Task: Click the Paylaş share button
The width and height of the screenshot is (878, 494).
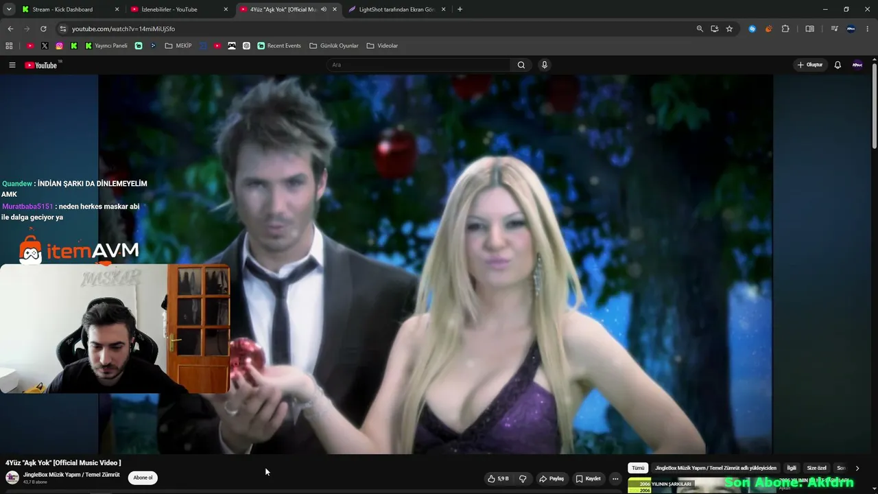Action: [551, 479]
